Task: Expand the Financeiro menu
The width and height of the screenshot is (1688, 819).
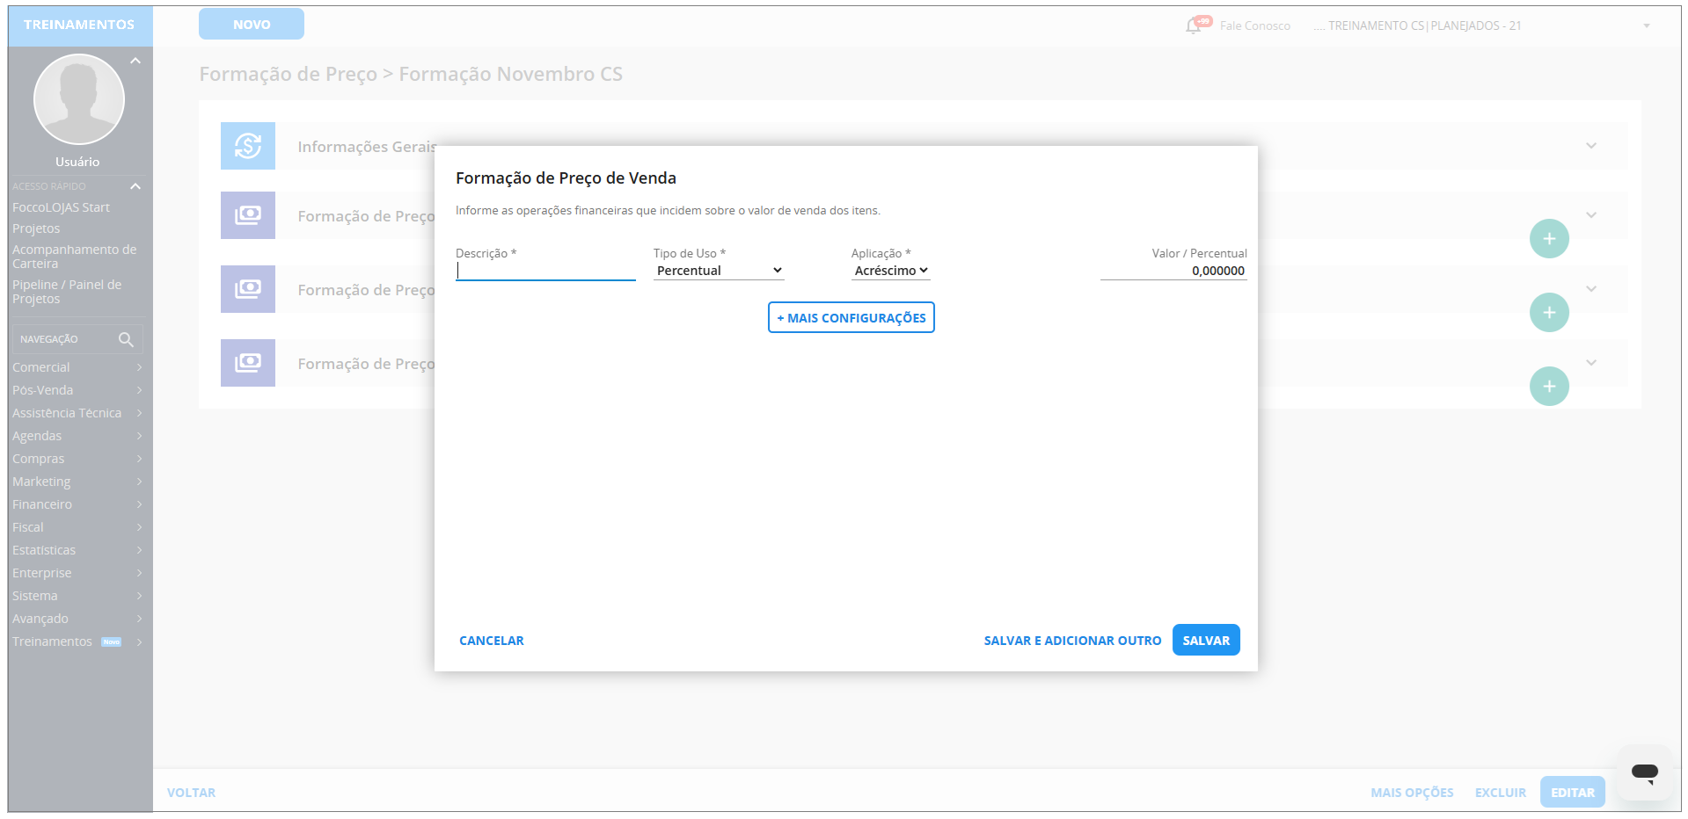Action: (77, 504)
